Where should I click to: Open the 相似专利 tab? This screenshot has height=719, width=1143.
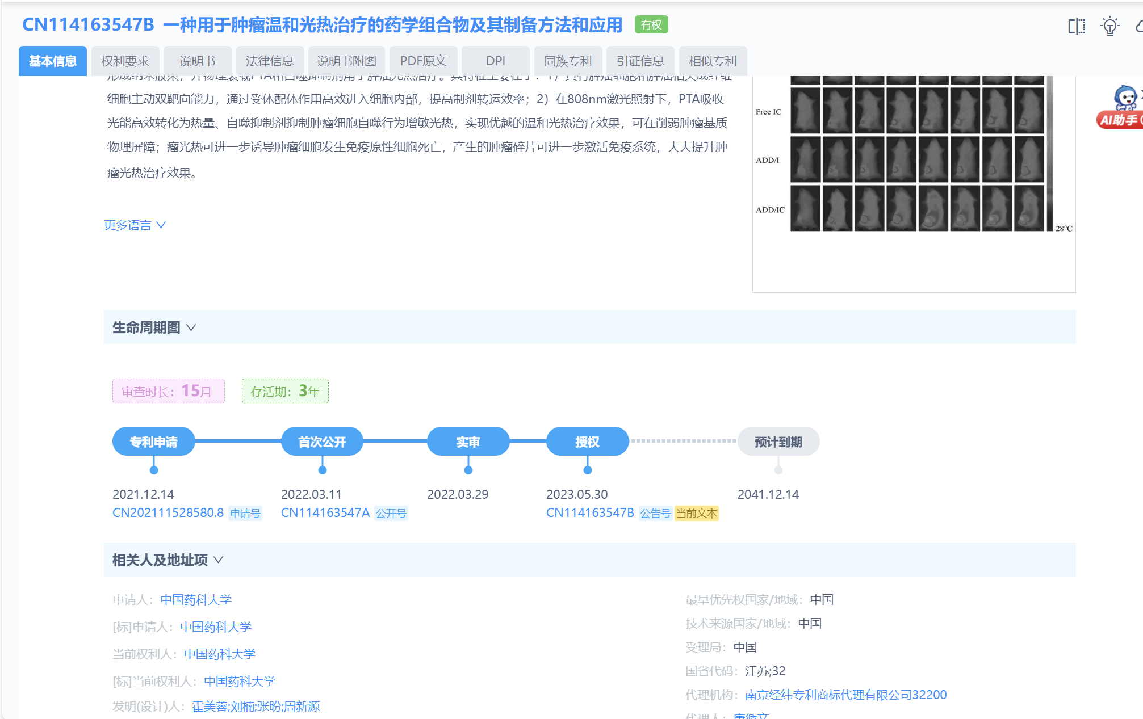pyautogui.click(x=713, y=61)
